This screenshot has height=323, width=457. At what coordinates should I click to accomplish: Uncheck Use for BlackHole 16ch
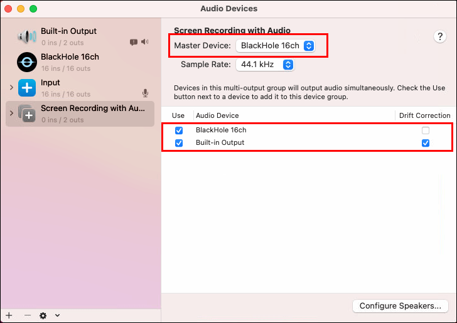point(179,130)
